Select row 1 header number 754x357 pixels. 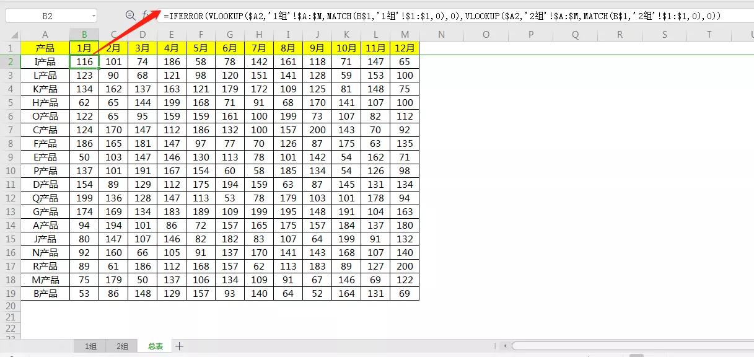point(10,48)
